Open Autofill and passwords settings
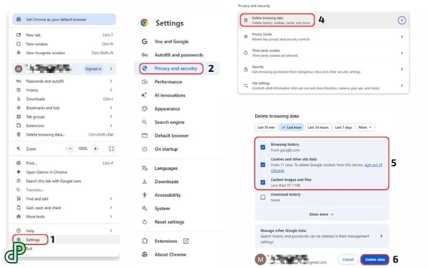 click(179, 55)
